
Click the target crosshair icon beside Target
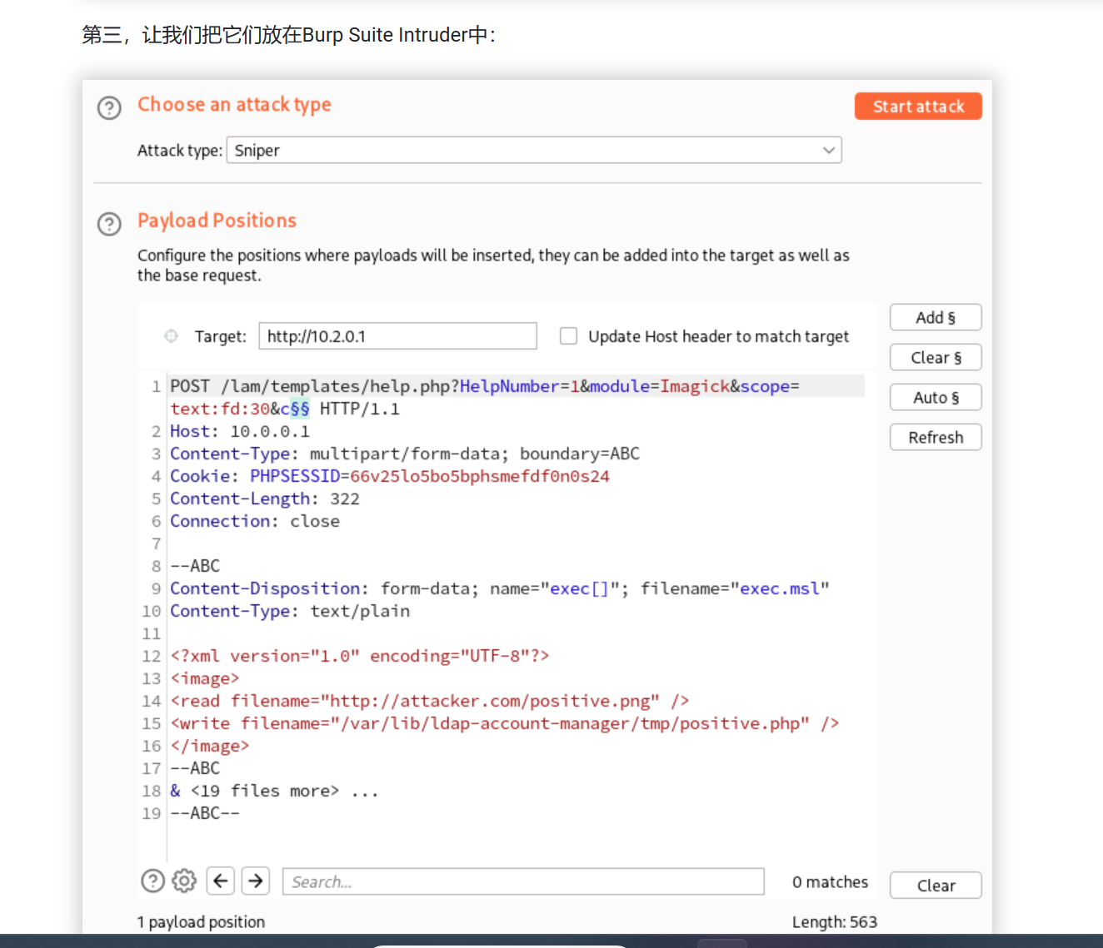point(171,336)
